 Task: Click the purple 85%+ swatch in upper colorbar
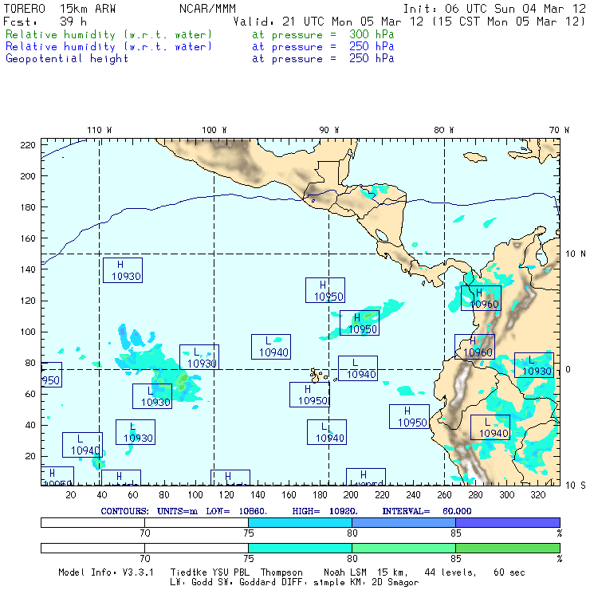pos(508,522)
